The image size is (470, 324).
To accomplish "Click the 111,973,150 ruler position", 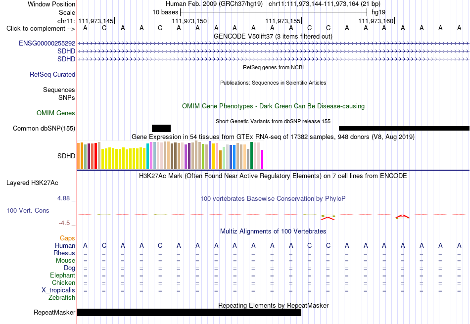I will (189, 21).
